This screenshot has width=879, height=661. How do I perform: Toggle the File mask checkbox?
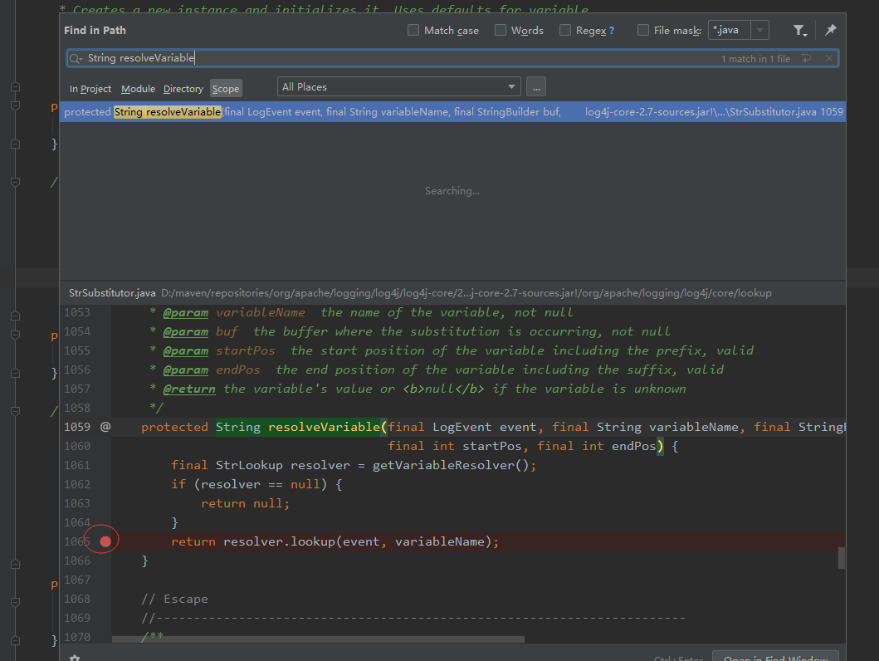pyautogui.click(x=643, y=30)
